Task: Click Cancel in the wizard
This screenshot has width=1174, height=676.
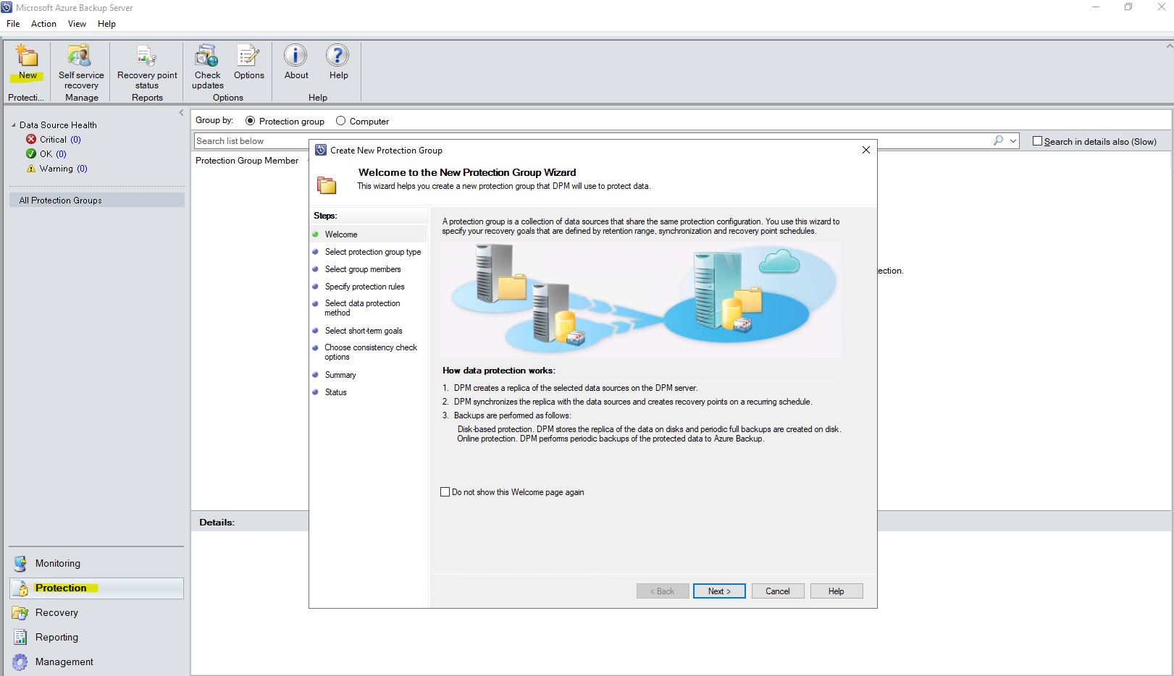Action: 778,591
